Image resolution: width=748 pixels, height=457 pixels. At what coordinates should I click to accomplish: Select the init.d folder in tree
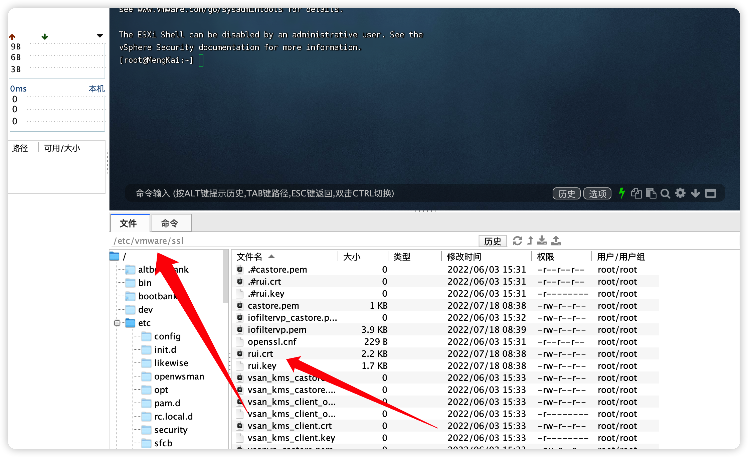159,350
